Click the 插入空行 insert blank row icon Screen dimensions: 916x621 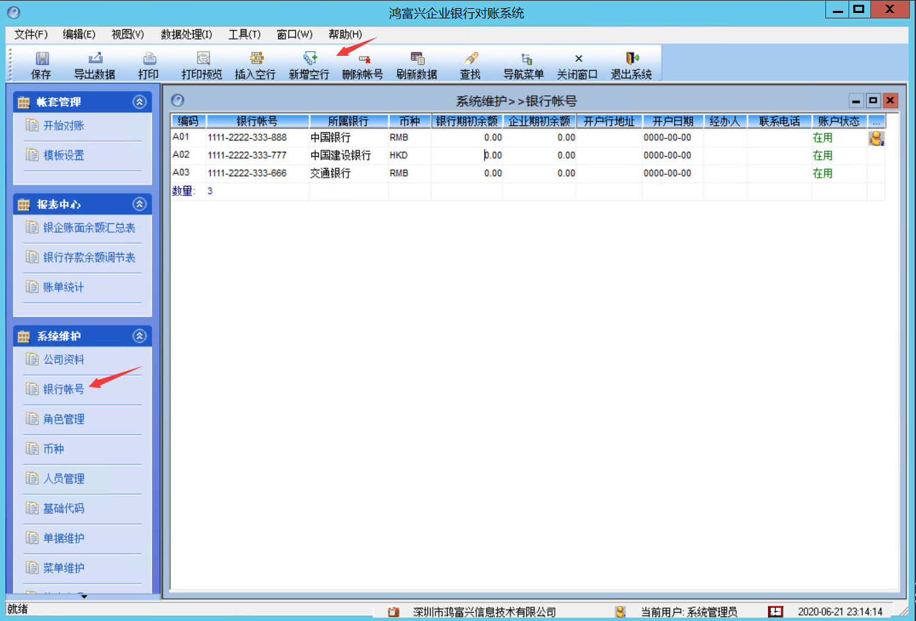point(256,59)
